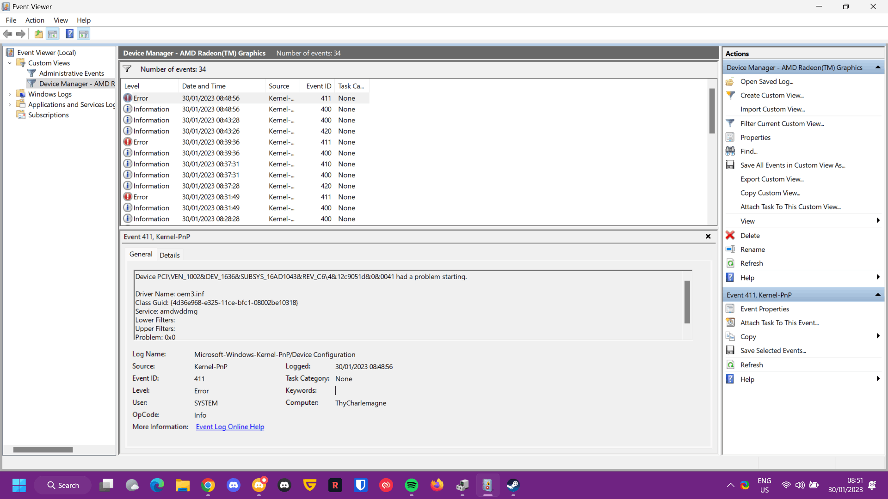Image resolution: width=888 pixels, height=499 pixels.
Task: Expand Applications and Services Logs node
Action: (10, 104)
